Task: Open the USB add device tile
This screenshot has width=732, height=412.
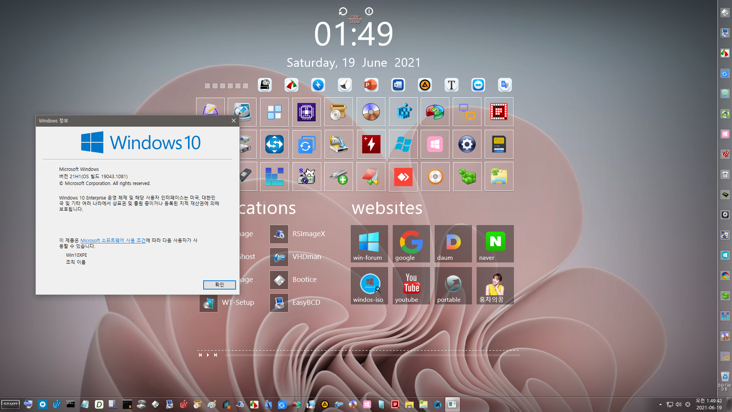Action: click(339, 177)
